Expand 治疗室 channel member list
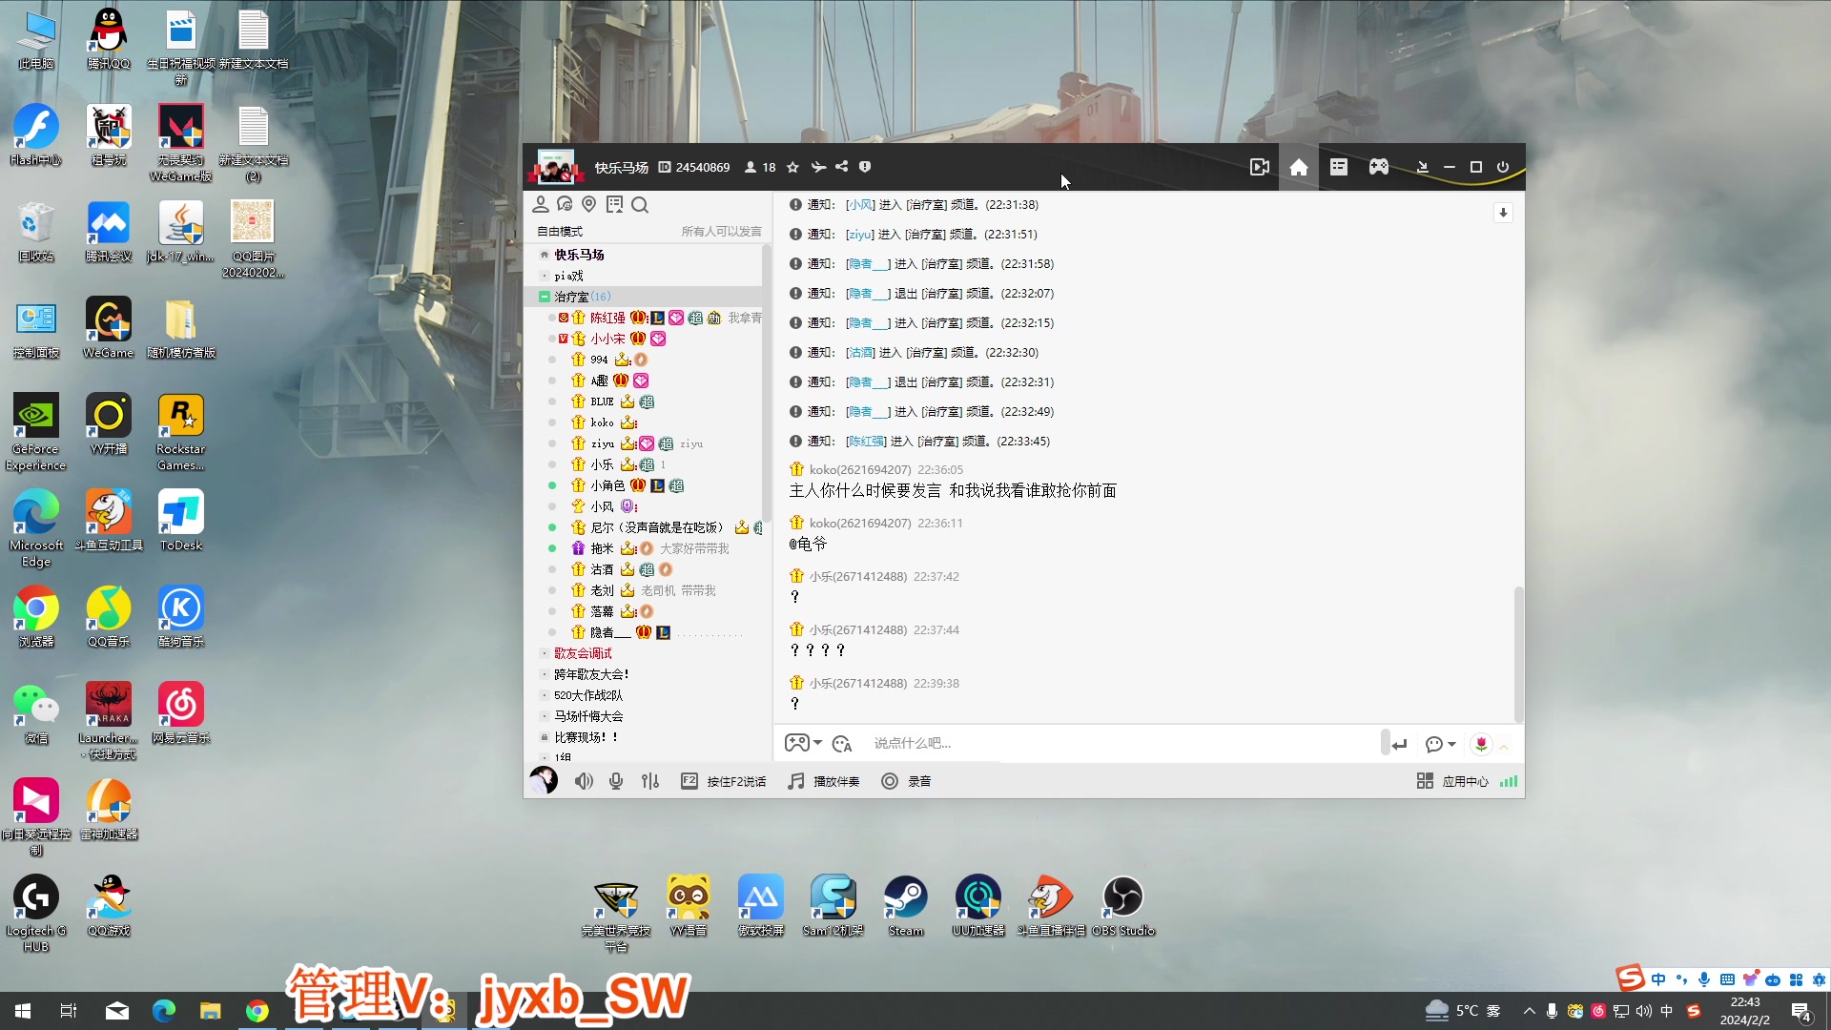 (544, 296)
